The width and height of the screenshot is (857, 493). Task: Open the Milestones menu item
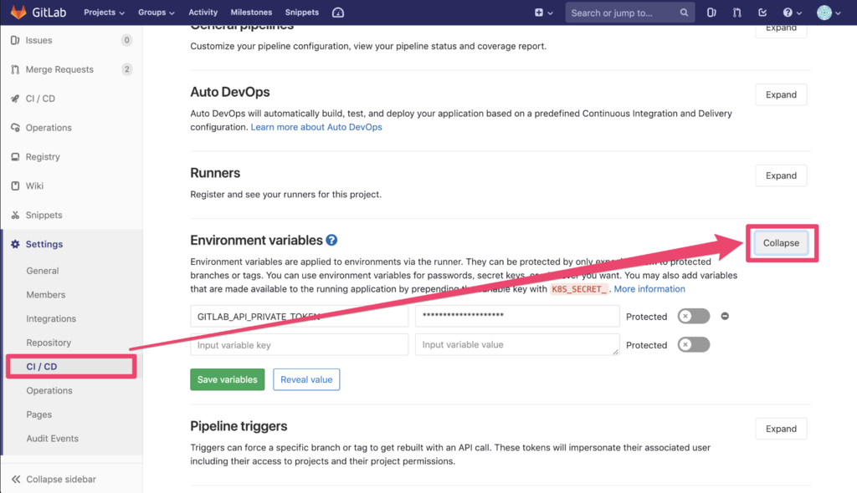251,12
